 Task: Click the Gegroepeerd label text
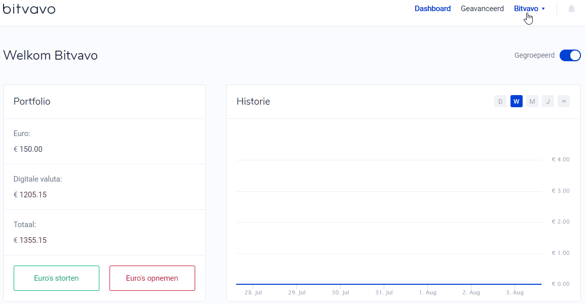tap(534, 56)
